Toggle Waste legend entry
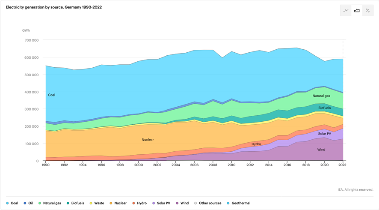379x210 pixels. [97, 203]
